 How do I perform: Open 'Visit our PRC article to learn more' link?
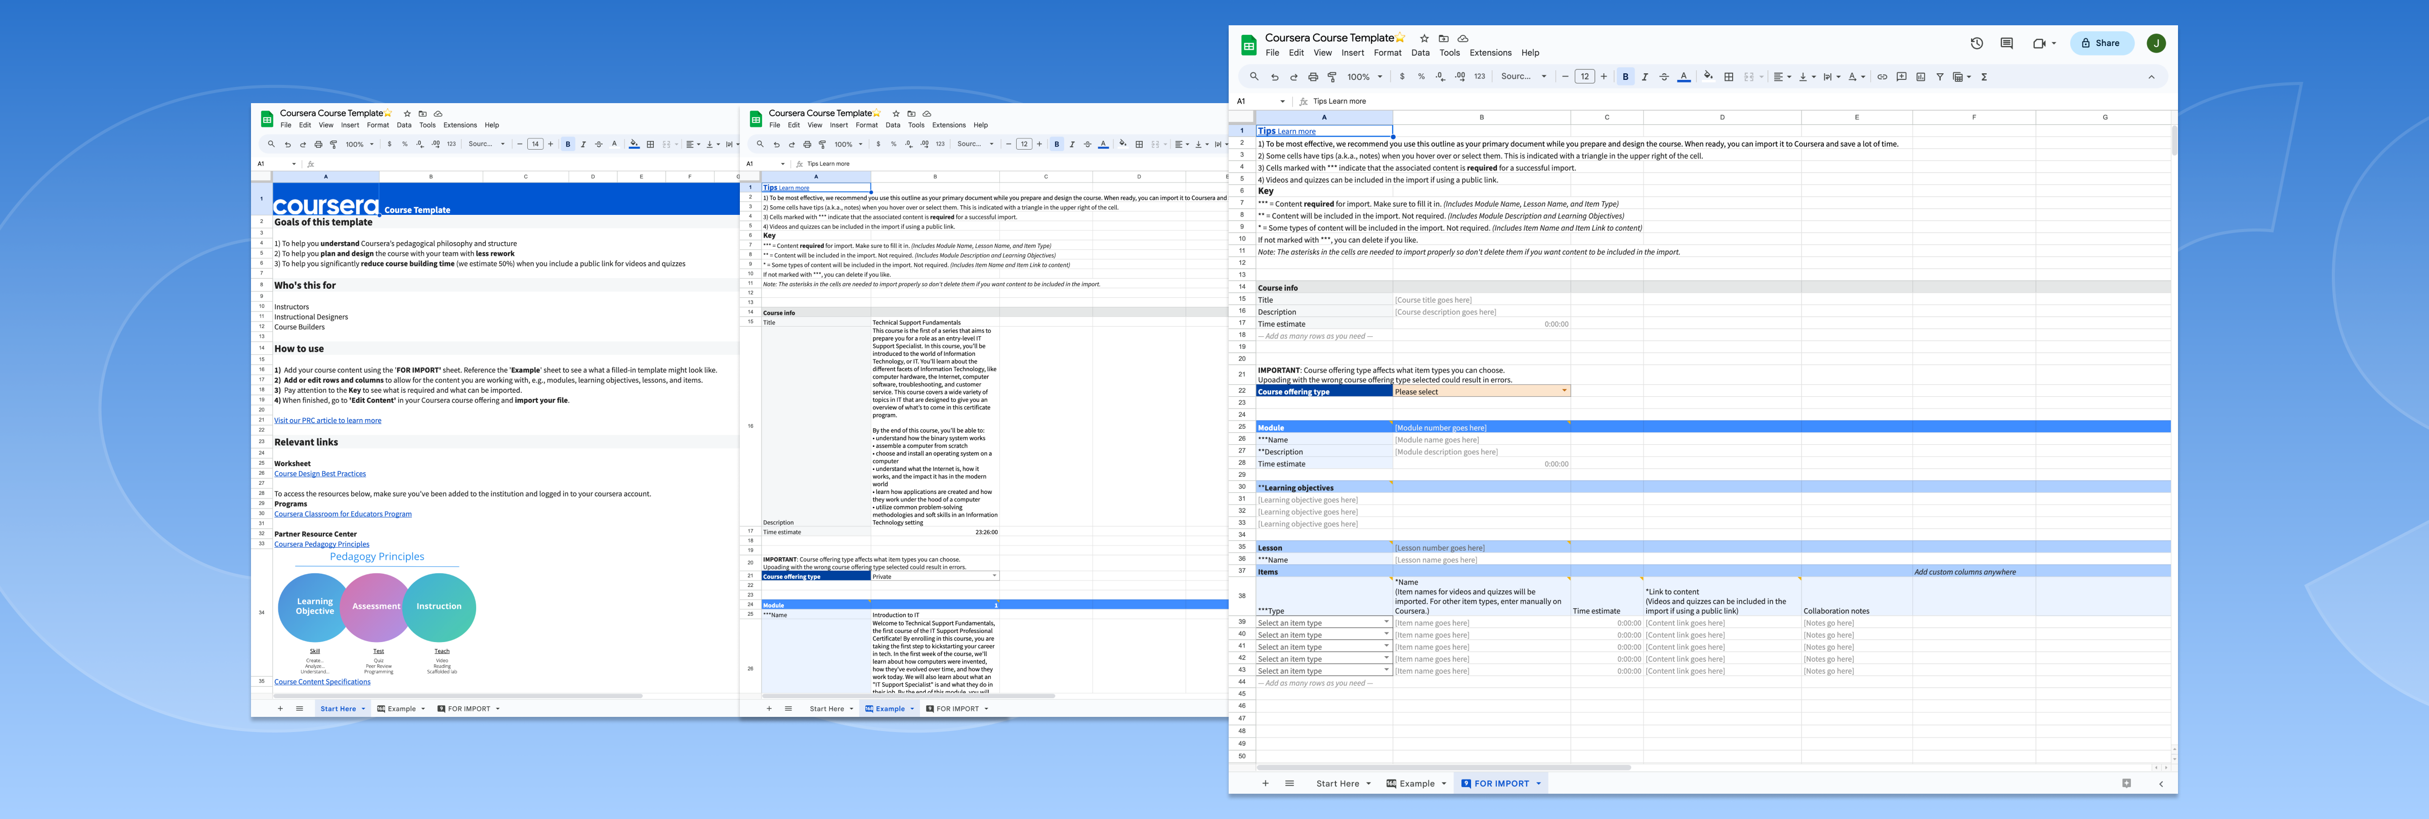pyautogui.click(x=327, y=420)
